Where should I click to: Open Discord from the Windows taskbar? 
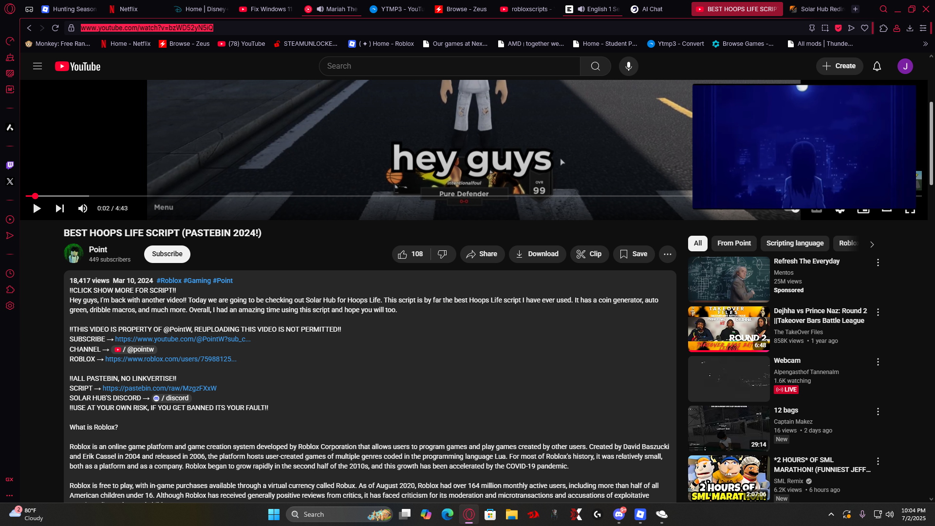point(619,514)
